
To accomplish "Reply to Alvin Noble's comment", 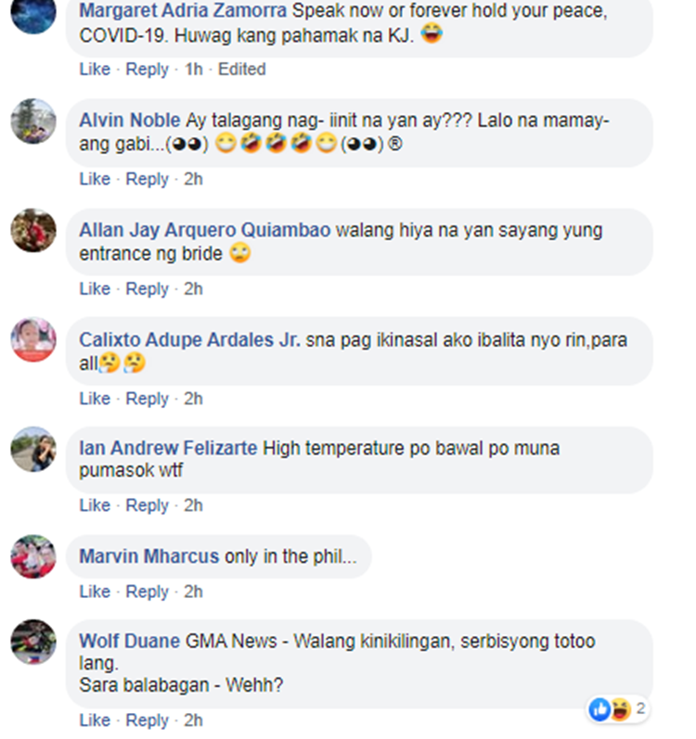I will pos(148,179).
